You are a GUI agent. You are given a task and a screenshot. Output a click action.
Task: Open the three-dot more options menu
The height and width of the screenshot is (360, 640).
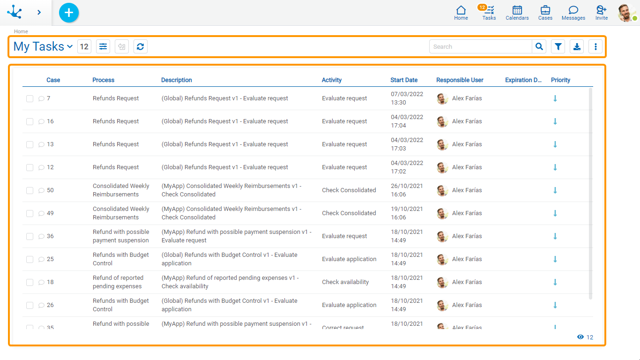point(595,46)
